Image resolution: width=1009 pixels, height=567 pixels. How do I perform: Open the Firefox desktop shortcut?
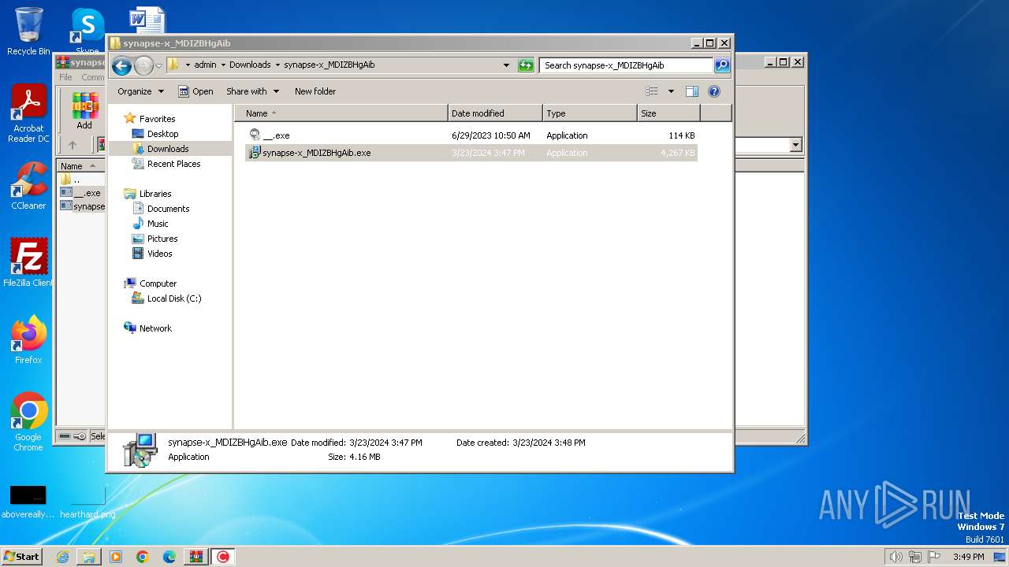pos(28,339)
